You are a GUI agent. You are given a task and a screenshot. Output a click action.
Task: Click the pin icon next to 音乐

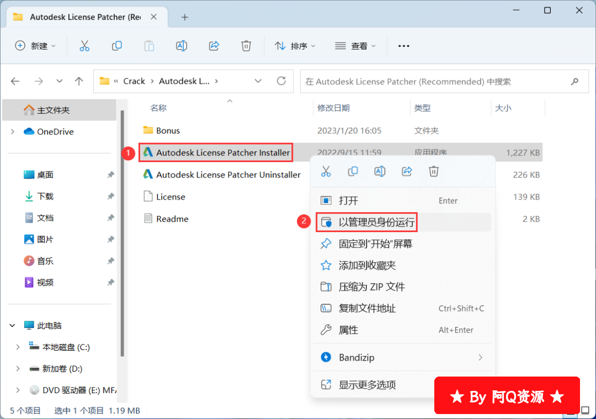pos(110,261)
